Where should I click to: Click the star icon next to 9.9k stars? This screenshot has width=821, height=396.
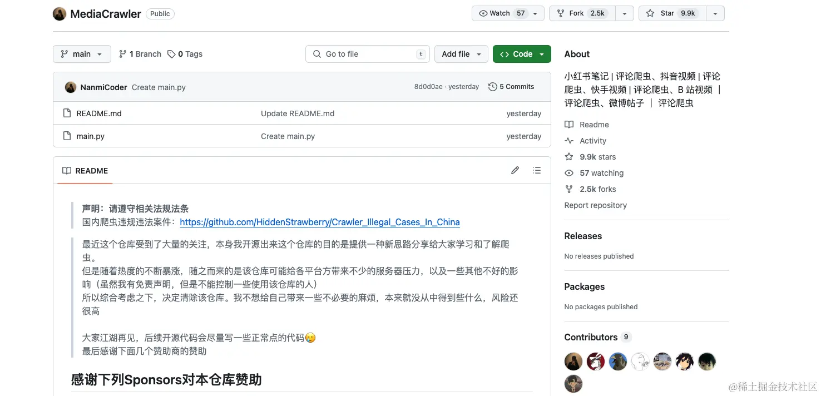pyautogui.click(x=569, y=157)
